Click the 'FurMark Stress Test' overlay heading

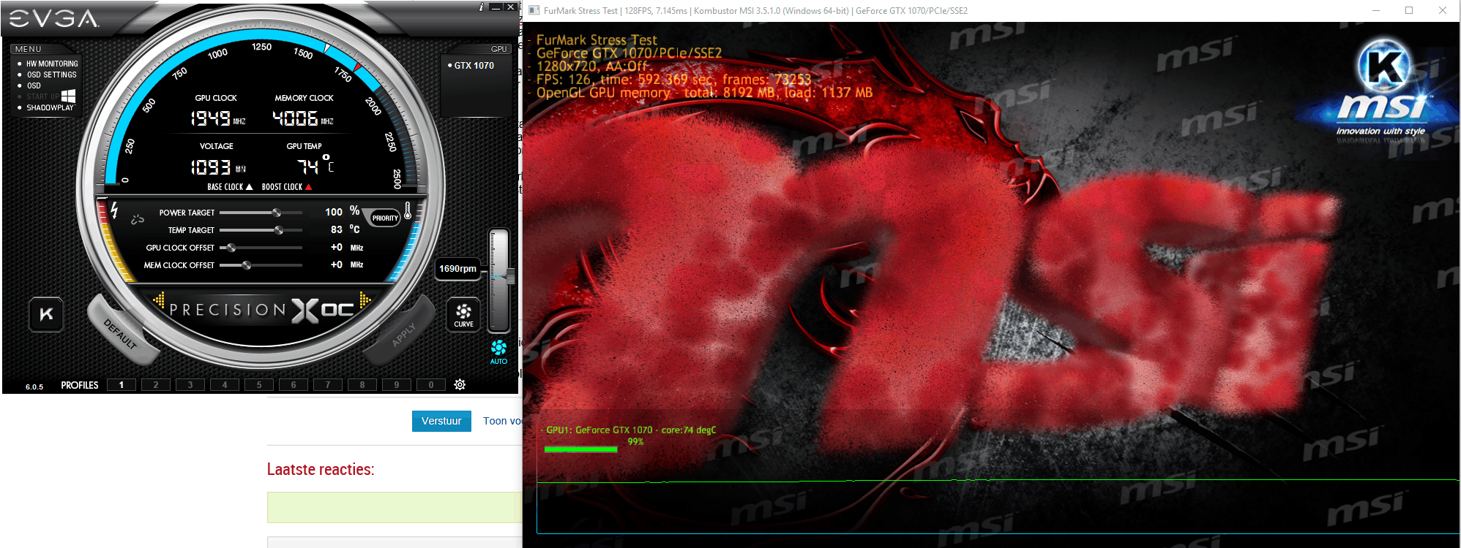point(597,40)
